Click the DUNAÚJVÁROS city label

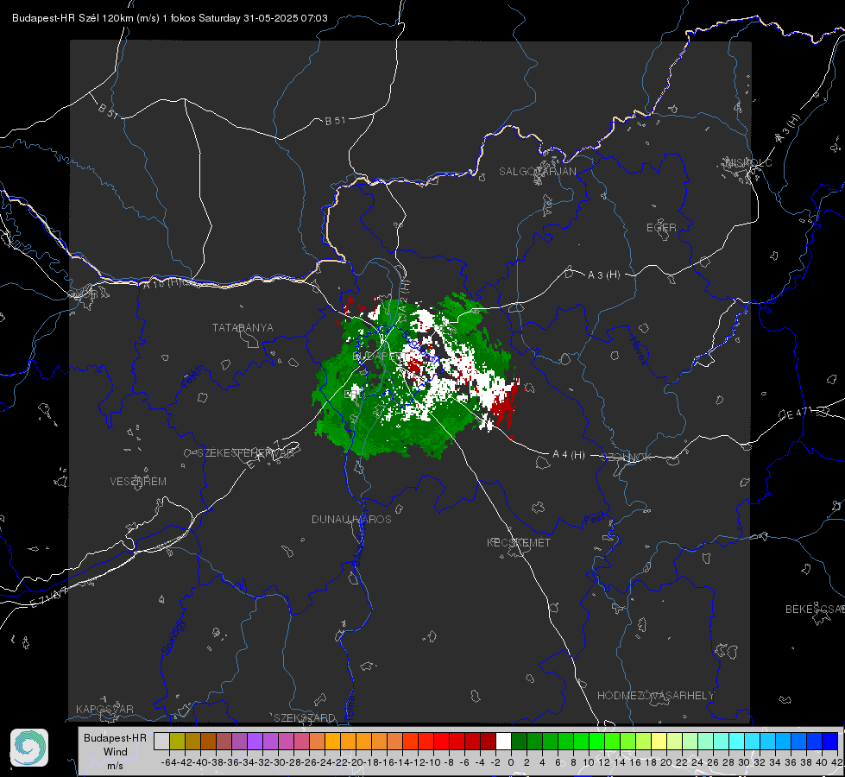(x=351, y=519)
